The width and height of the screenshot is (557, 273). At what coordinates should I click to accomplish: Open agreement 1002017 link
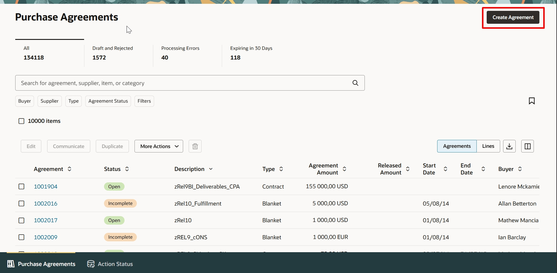45,220
